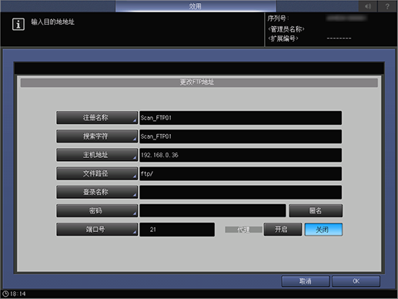This screenshot has width=398, height=299.
Task: Click registered name field Scan_FTP01
Action: click(240, 118)
